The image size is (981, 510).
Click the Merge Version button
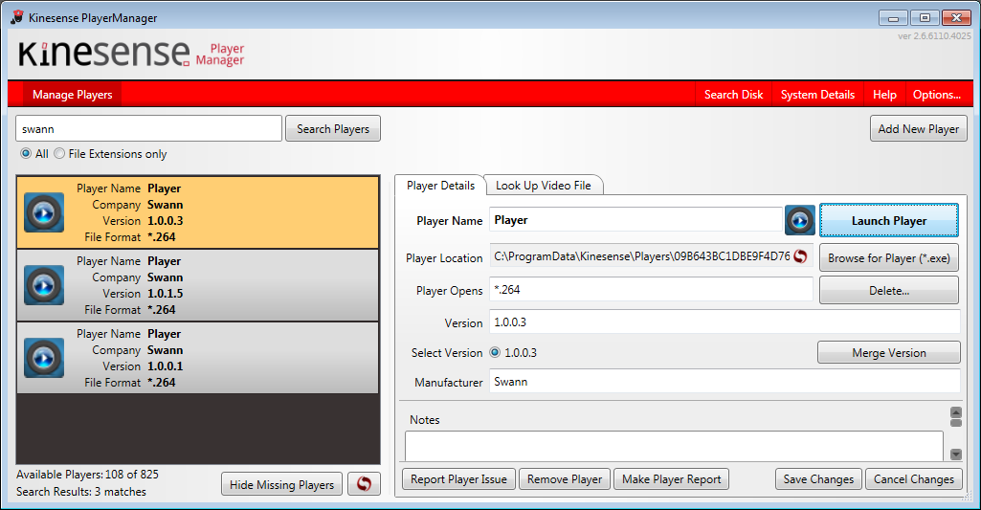[x=889, y=352]
